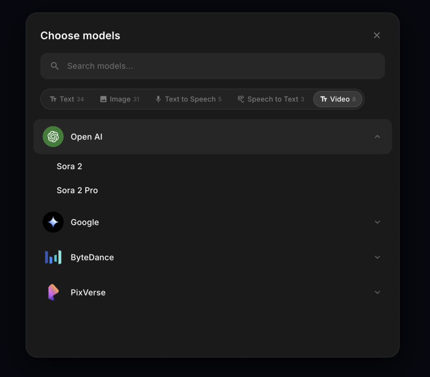This screenshot has height=377, width=430.
Task: Click the ByteDance bars logo icon
Action: 53,257
